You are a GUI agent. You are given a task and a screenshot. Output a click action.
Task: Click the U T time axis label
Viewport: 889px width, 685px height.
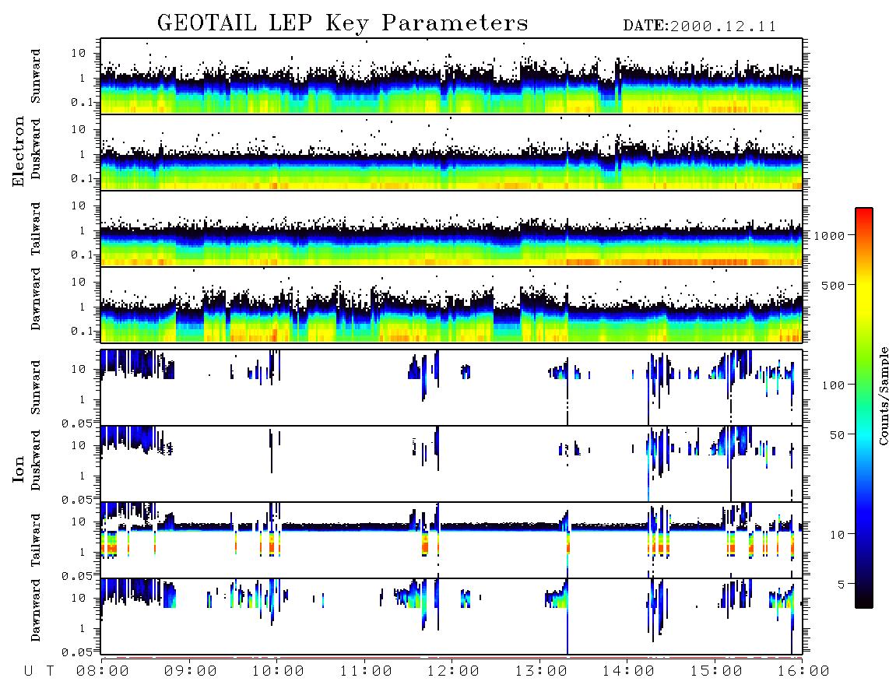[39, 671]
